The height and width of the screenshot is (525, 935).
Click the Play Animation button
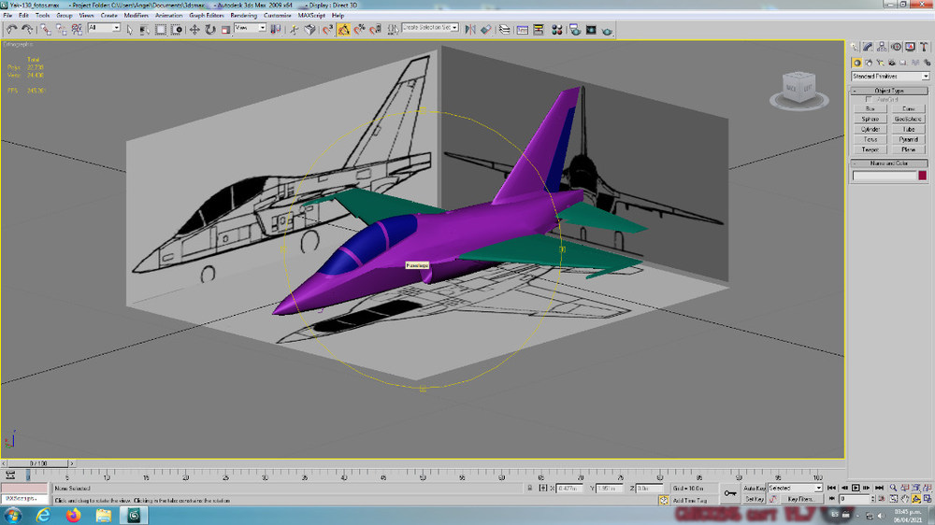click(856, 488)
